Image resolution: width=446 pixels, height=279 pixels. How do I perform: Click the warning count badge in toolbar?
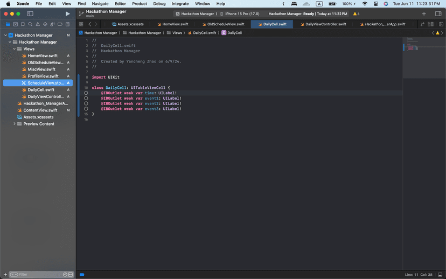356,13
